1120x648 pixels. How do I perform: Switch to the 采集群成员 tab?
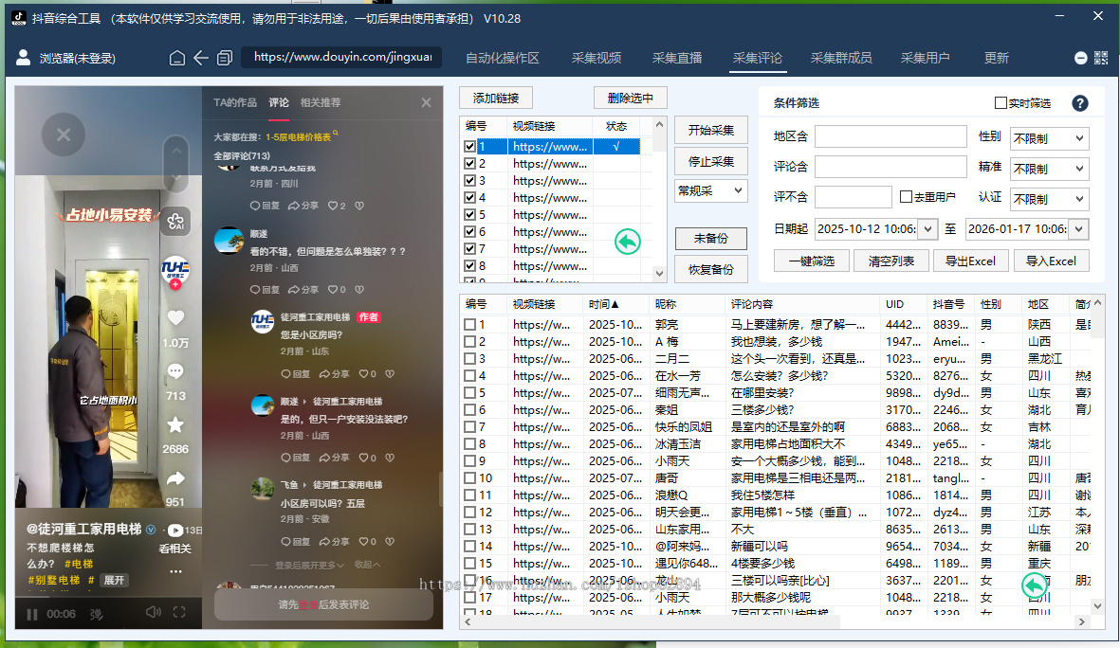point(841,58)
